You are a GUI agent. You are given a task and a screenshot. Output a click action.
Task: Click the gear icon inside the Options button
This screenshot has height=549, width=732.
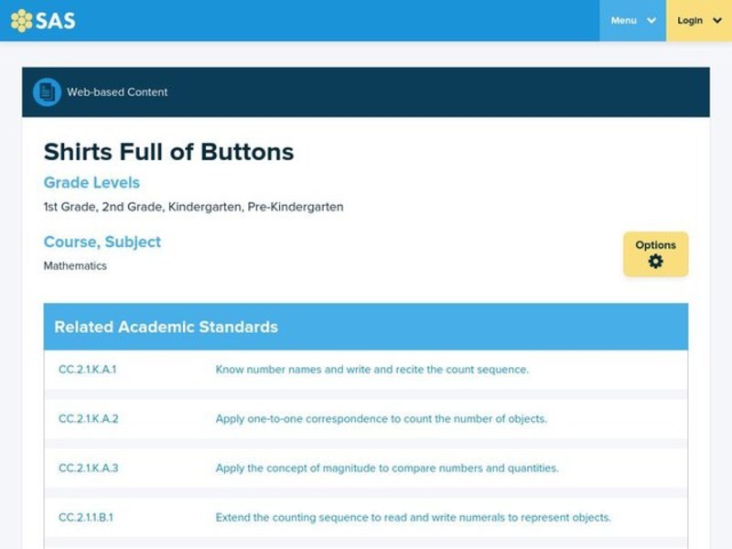tap(655, 262)
